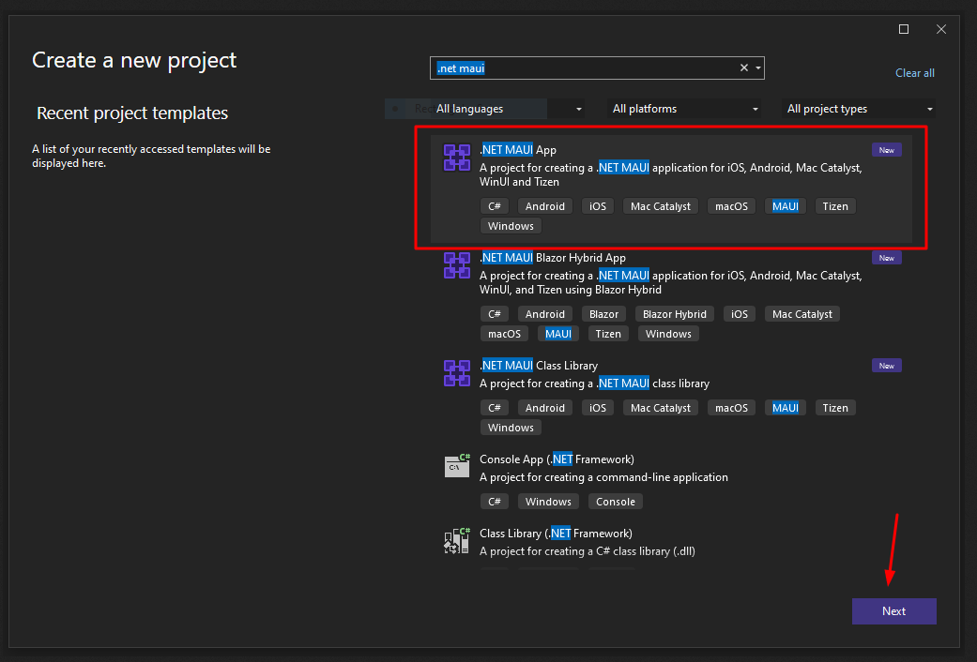Open the search history dropdown arrow

click(758, 68)
